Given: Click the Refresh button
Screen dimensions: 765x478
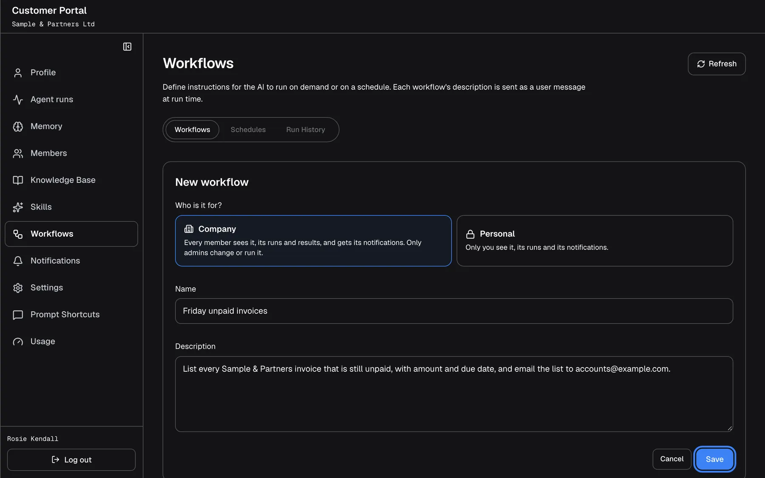Looking at the screenshot, I should click(717, 64).
